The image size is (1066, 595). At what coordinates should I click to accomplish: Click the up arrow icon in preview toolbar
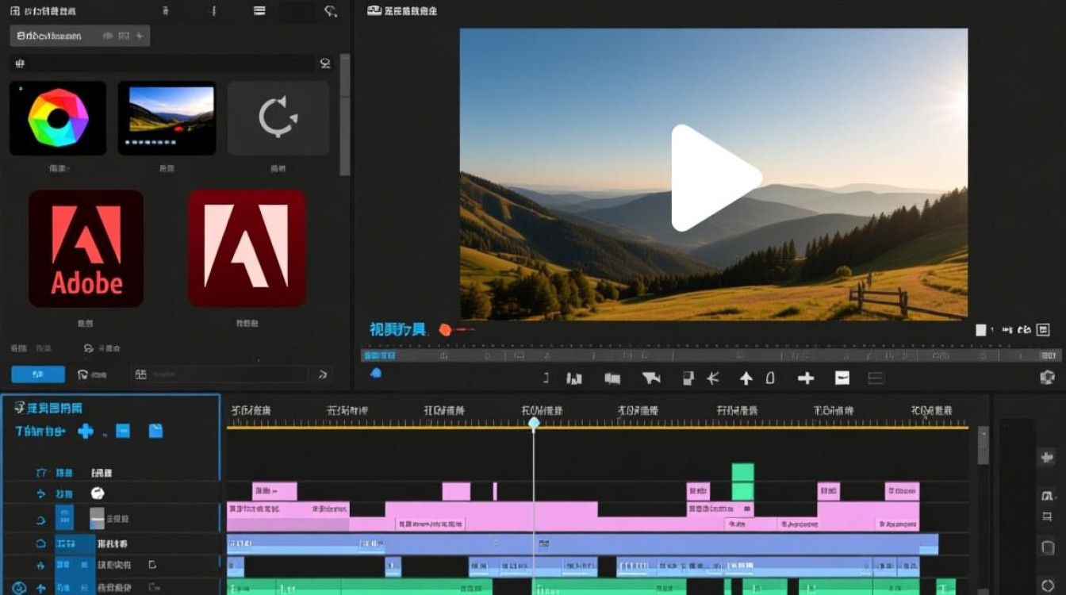746,378
